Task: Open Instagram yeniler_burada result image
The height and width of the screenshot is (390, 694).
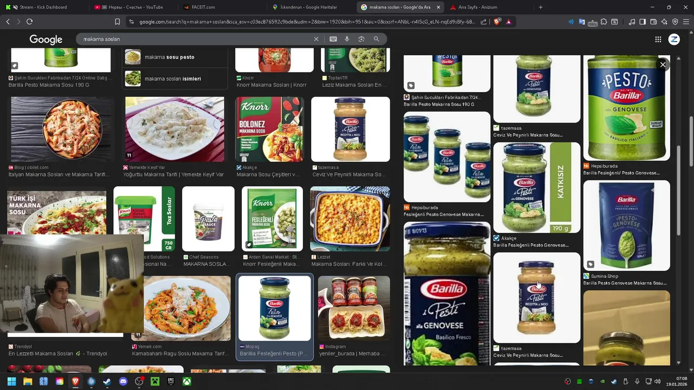Action: (x=354, y=308)
